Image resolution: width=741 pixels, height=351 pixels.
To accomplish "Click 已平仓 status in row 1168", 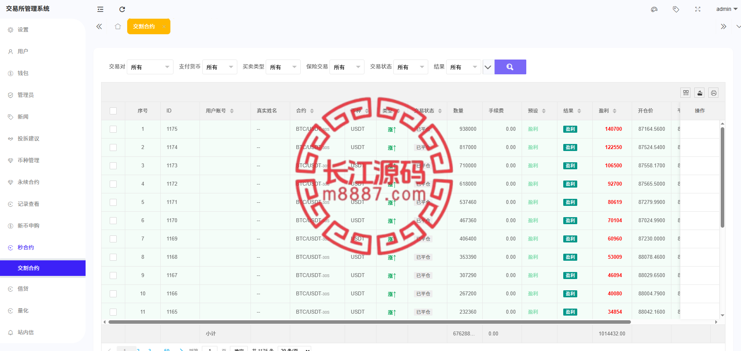I will point(423,257).
